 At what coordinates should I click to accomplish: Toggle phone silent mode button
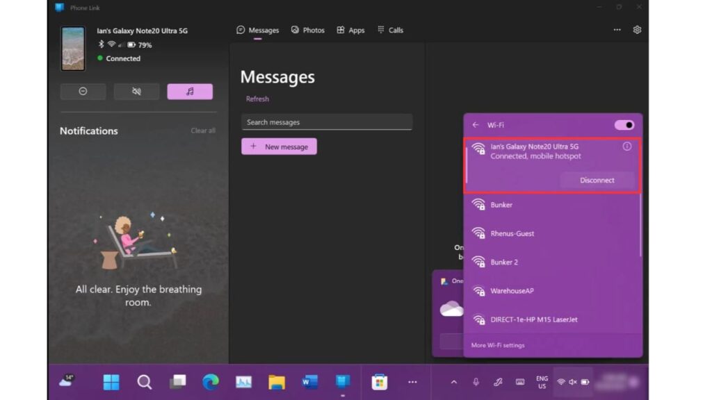[136, 92]
